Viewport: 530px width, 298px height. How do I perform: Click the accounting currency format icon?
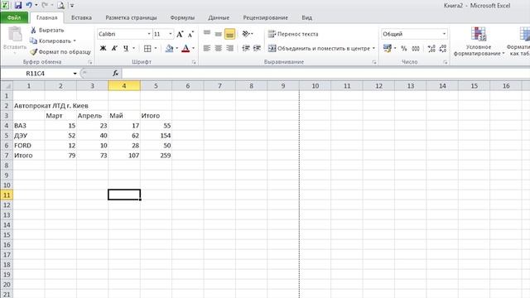[x=388, y=48]
